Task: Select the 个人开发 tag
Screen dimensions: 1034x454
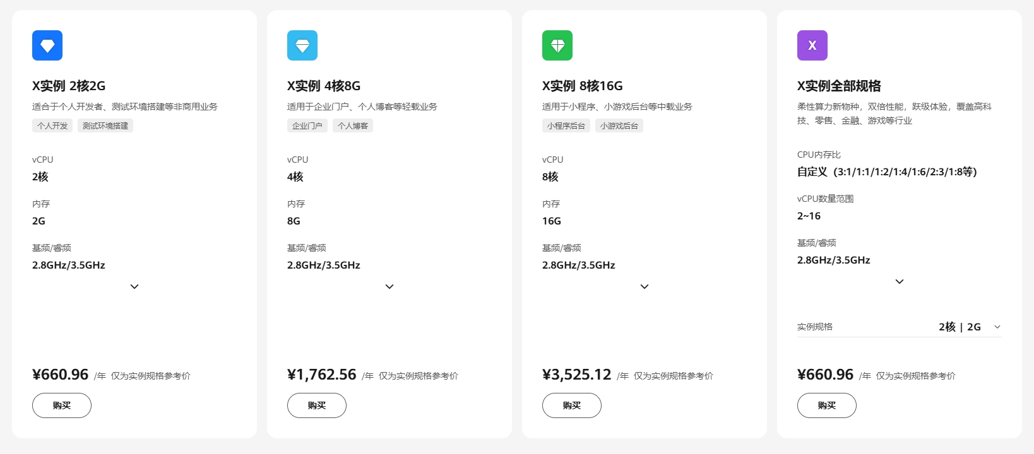Action: click(x=52, y=125)
